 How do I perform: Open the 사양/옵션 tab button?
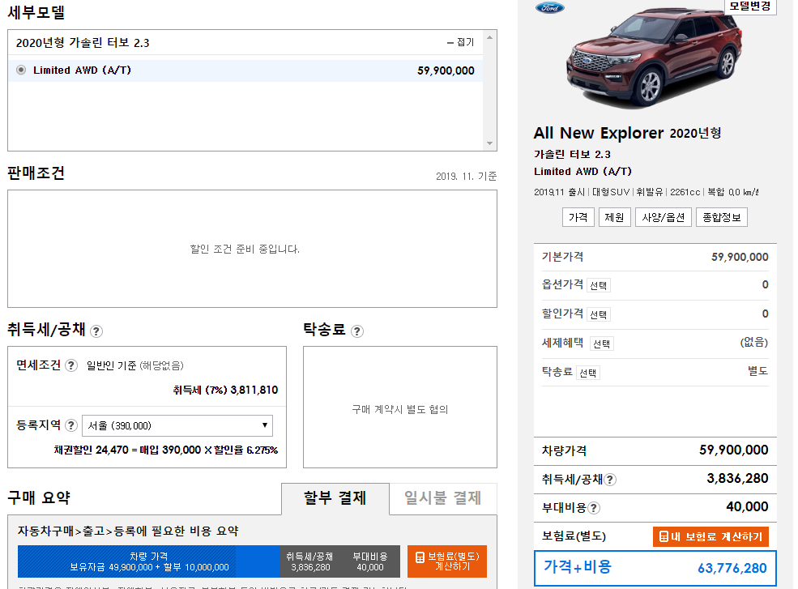tap(664, 217)
